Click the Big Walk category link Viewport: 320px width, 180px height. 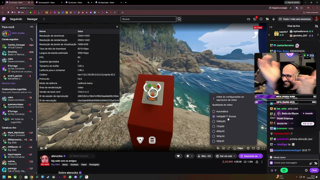(x=55, y=164)
